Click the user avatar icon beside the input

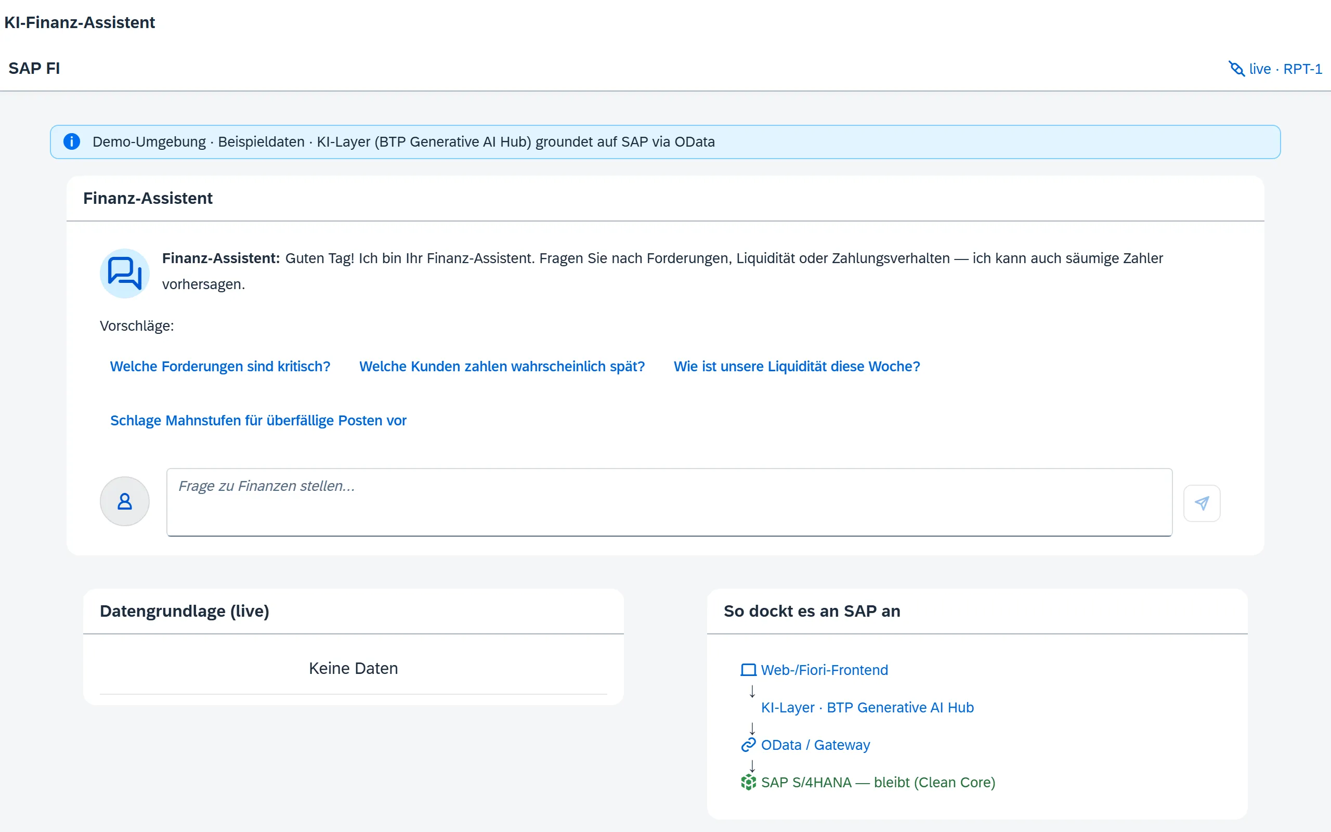(x=125, y=501)
